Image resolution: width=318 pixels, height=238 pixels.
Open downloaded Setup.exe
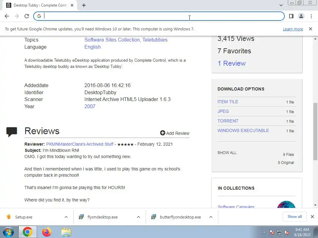pyautogui.click(x=24, y=217)
